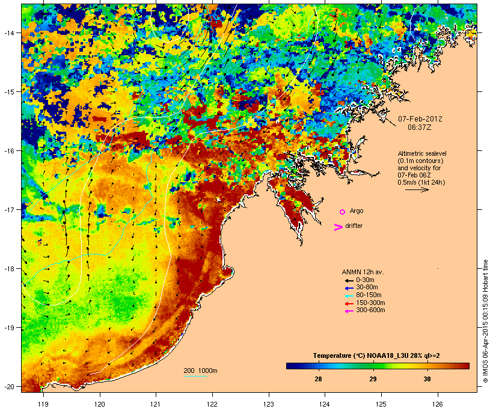
Task: Click the '0.5m/s (1kt 24h)' label
Action: (421, 182)
